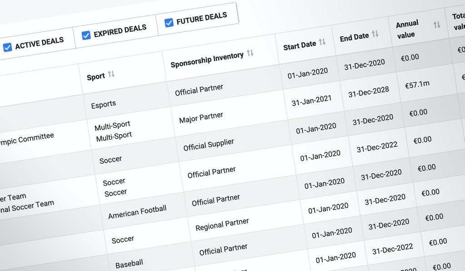
Task: Select the Major Partner inventory cell
Action: (201, 118)
